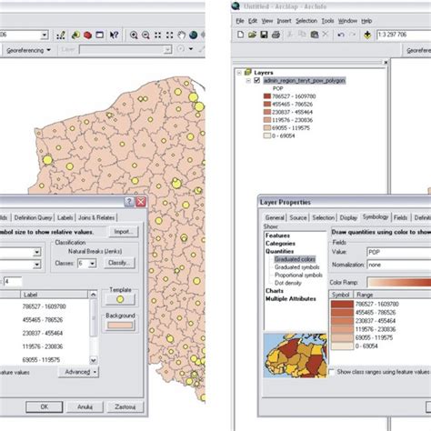
Task: Click the Paste clipboard icon
Action: 315,35
